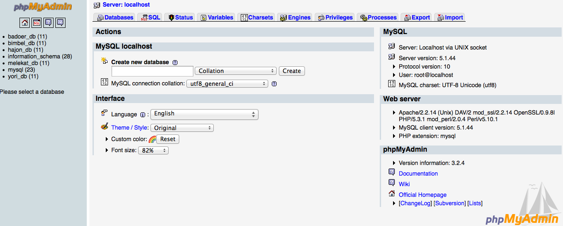Open the phpMyAdmin documentation icon in sidebar

49,23
